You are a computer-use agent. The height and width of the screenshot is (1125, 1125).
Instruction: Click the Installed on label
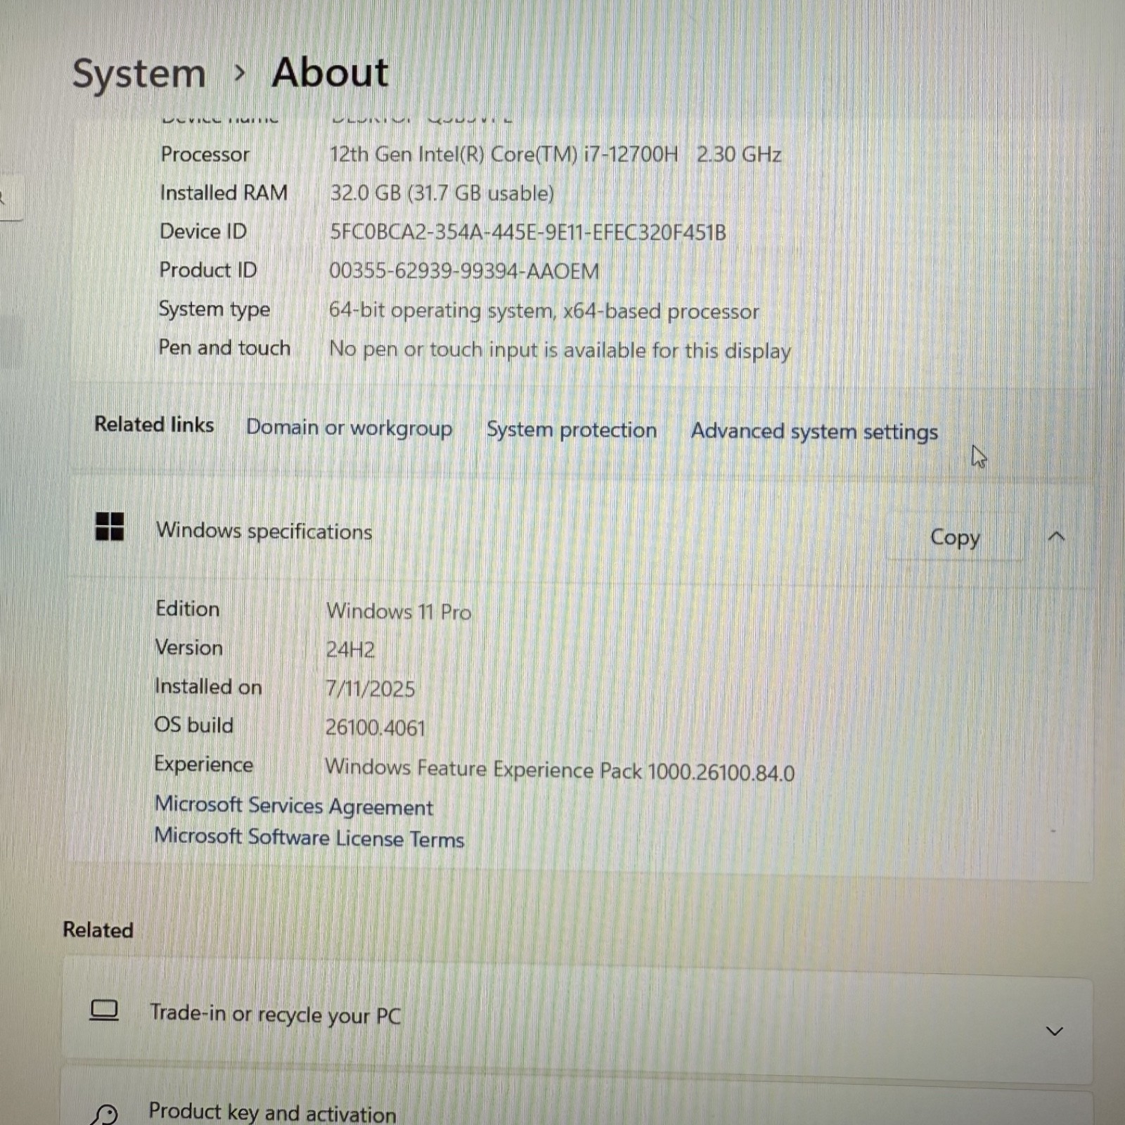click(x=208, y=686)
